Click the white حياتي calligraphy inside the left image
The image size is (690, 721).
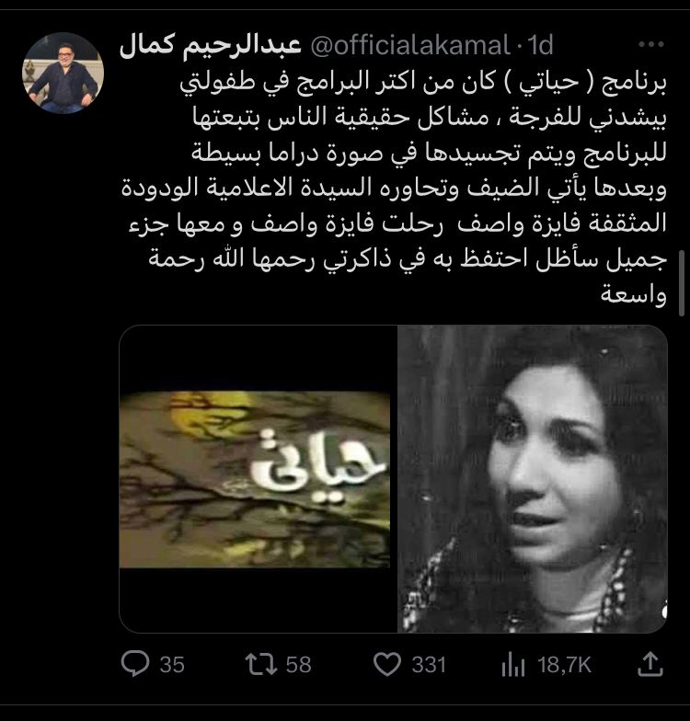tap(317, 468)
